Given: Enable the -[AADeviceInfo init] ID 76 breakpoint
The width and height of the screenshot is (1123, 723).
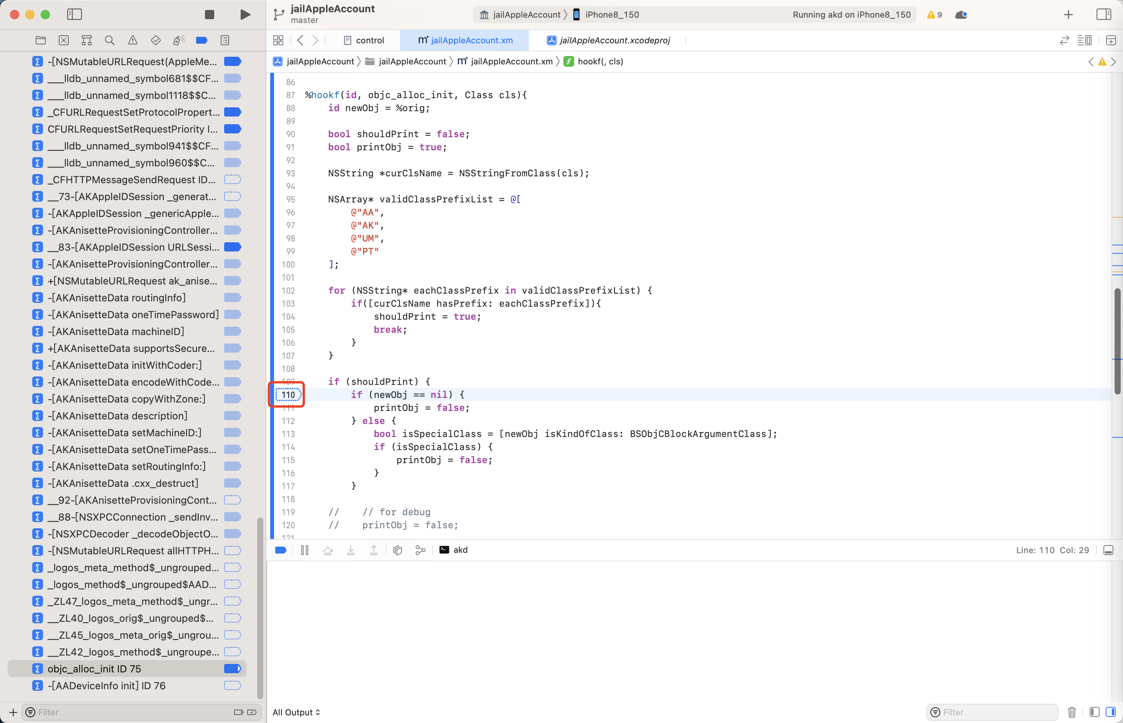Looking at the screenshot, I should point(232,685).
